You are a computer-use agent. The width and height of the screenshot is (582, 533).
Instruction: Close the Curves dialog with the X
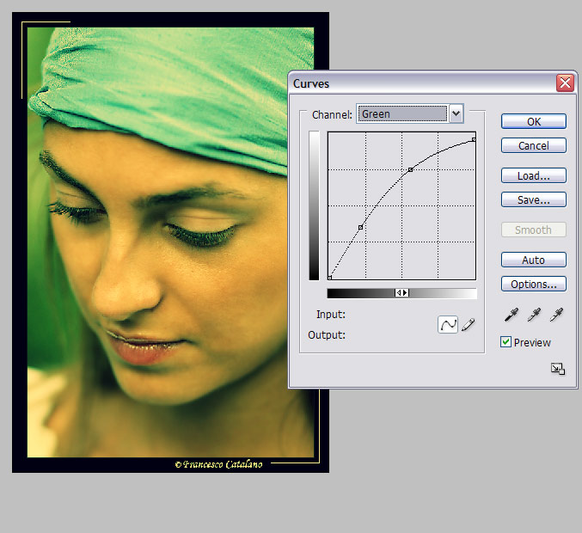(564, 83)
